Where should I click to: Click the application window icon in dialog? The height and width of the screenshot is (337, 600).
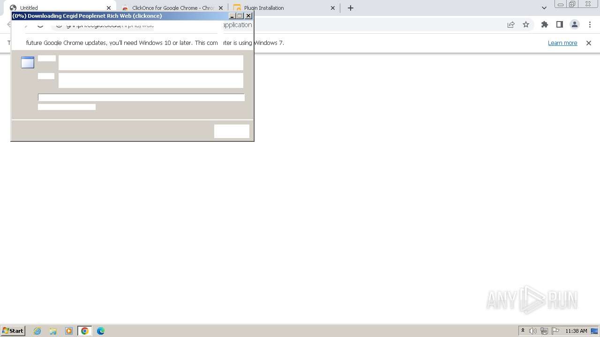(x=28, y=62)
